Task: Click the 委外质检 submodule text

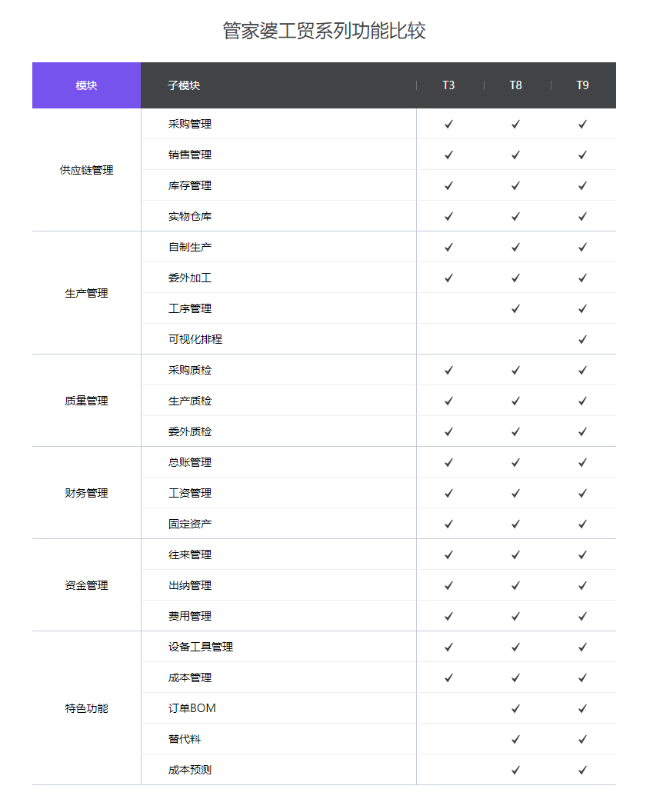Action: click(189, 432)
